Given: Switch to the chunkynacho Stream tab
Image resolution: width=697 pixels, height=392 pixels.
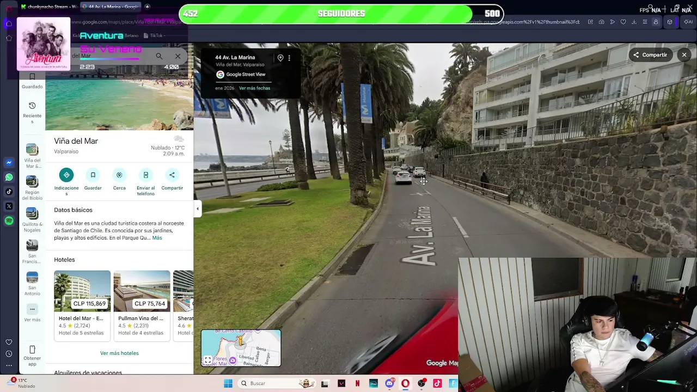Looking at the screenshot, I should [48, 7].
